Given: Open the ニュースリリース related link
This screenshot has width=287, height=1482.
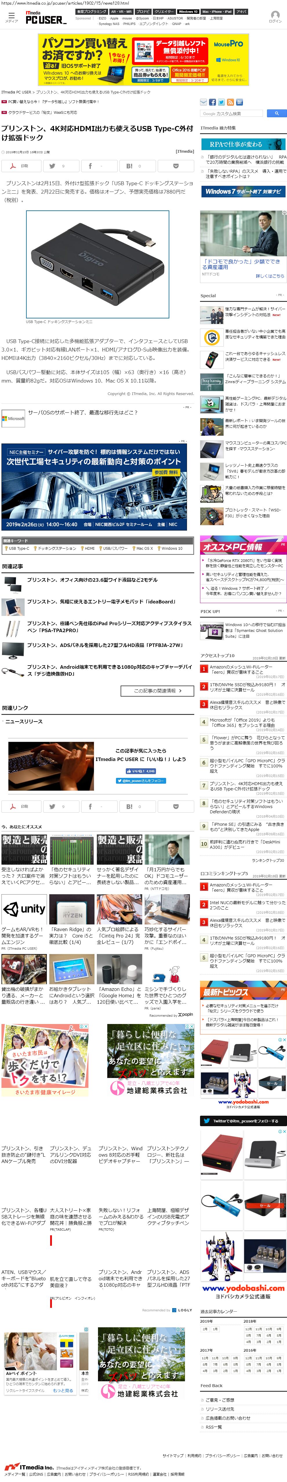Looking at the screenshot, I should [x=23, y=722].
